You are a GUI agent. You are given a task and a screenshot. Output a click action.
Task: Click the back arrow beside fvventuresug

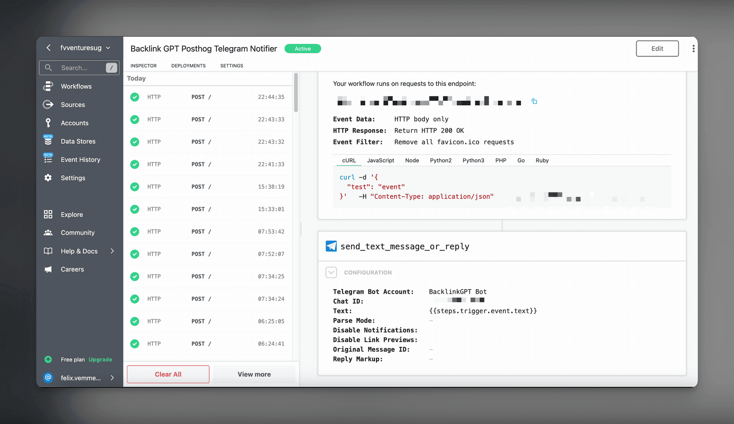pos(49,48)
